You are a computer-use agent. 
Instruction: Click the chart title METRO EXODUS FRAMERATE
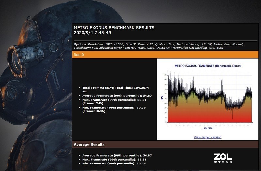(x=207, y=66)
